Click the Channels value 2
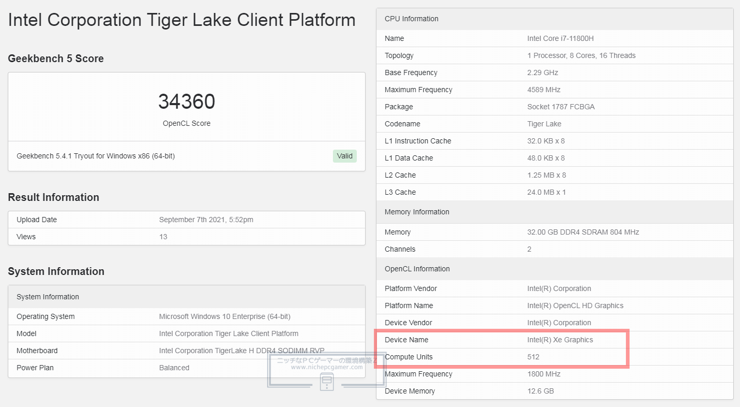Screen dimensions: 740x407 coord(529,249)
